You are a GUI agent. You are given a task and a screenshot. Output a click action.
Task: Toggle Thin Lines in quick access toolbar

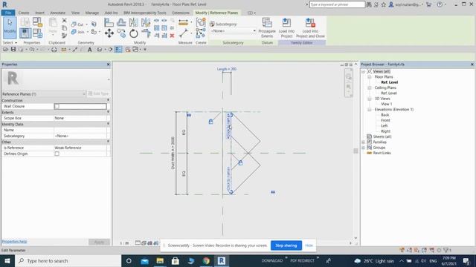pos(118,50)
